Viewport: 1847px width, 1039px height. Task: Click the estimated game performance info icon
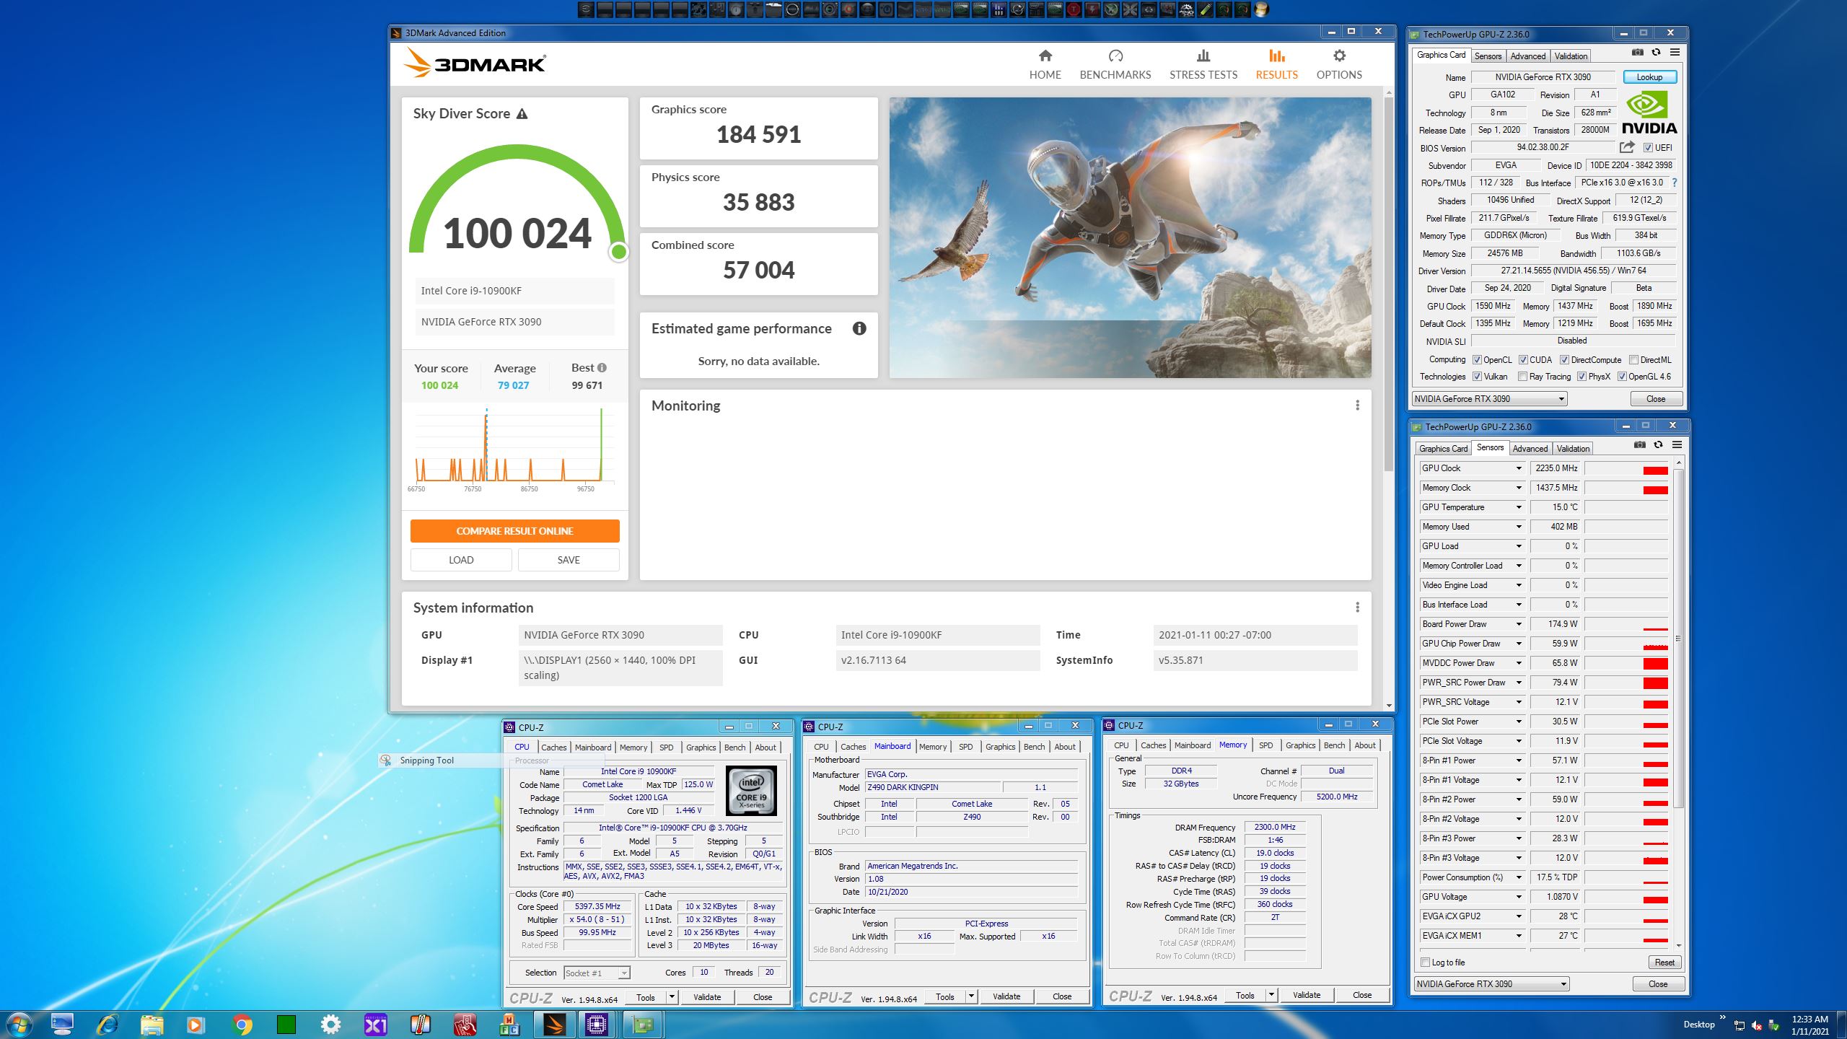(859, 329)
